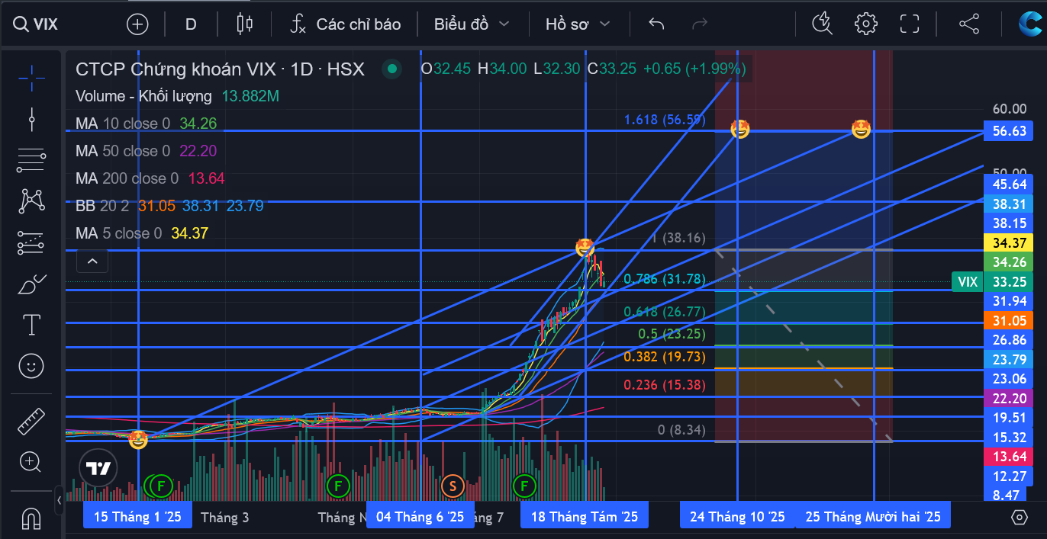Open the Fibonacci and Gann tools
The height and width of the screenshot is (539, 1047).
pyautogui.click(x=31, y=160)
